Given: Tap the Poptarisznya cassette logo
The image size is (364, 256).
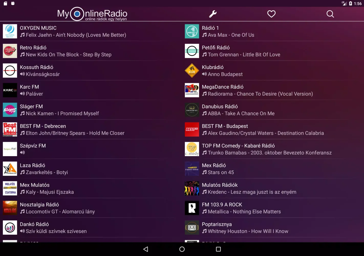Looking at the screenshot, I should point(192,228).
